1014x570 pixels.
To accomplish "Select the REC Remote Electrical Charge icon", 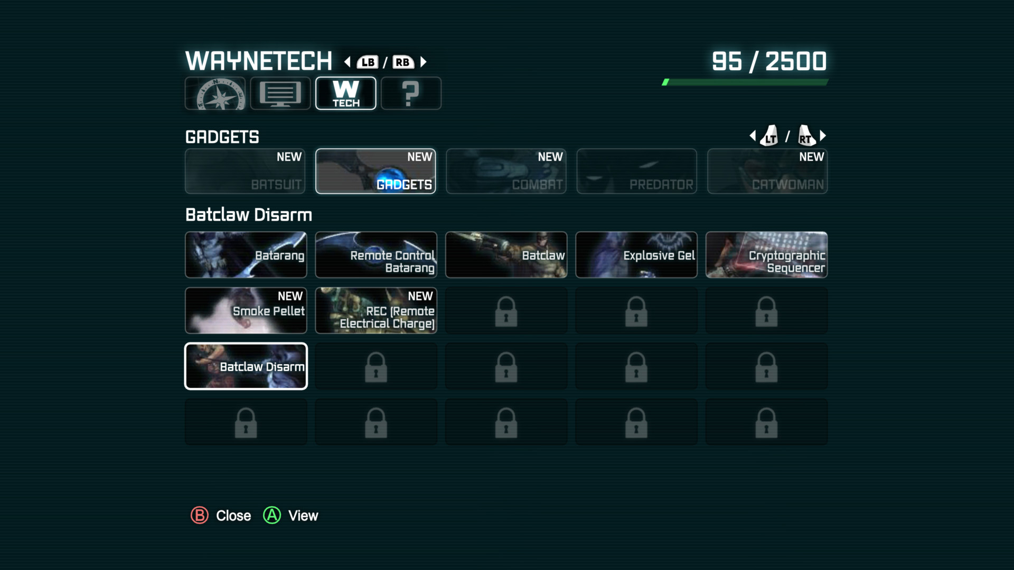I will coord(376,310).
